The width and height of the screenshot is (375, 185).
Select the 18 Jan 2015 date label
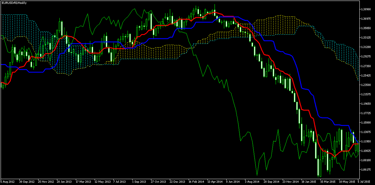coord(308,181)
